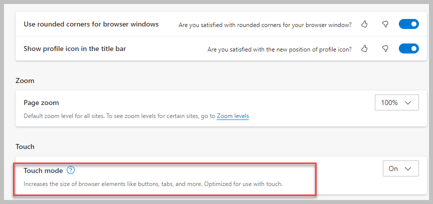This screenshot has height=204, width=433.
Task: Click the rounded corners satisfaction question text
Action: click(265, 24)
